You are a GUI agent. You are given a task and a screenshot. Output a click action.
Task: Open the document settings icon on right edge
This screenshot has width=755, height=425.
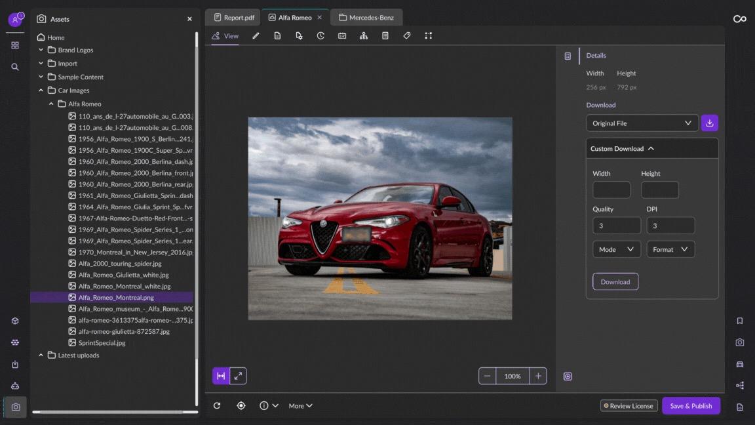[x=739, y=408]
